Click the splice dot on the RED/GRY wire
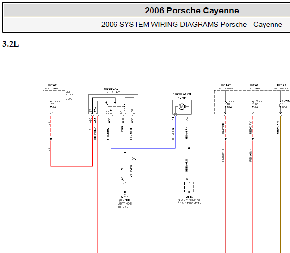The image size is (290, 253). point(253,139)
